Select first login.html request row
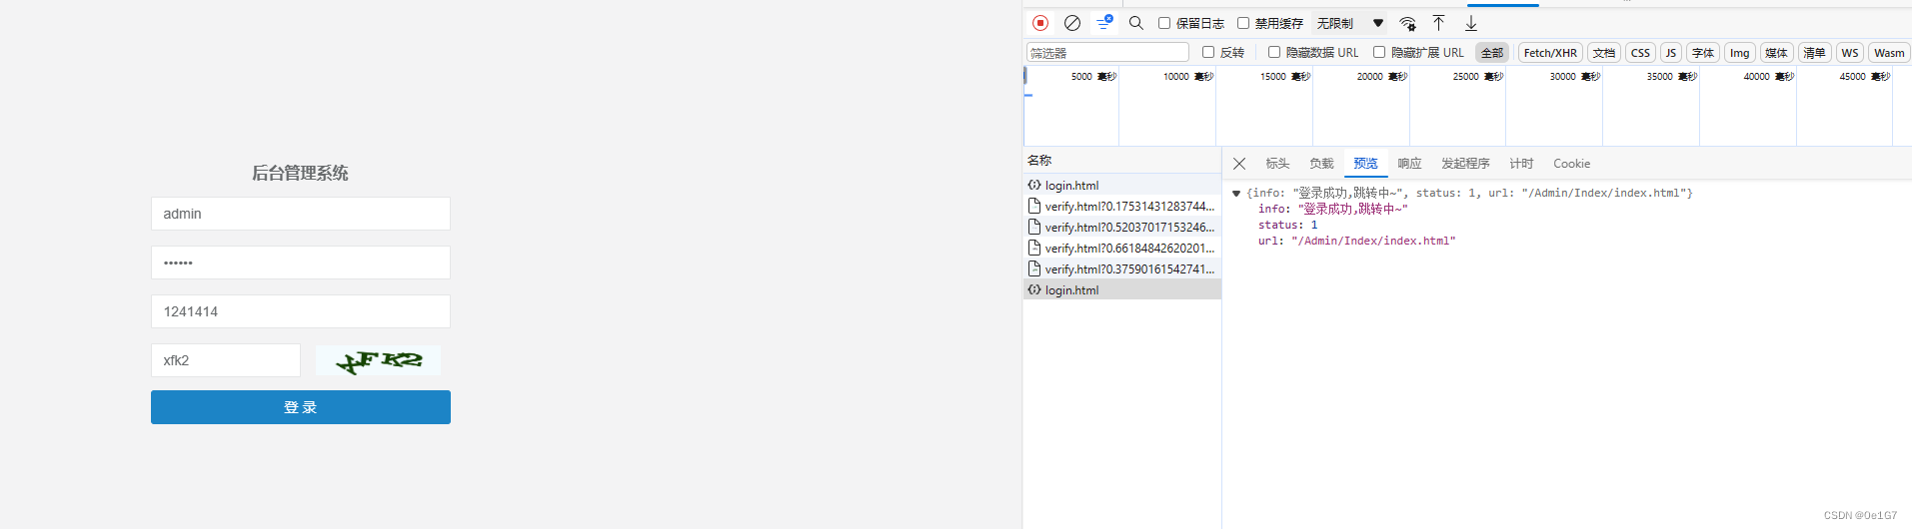 [1121, 186]
